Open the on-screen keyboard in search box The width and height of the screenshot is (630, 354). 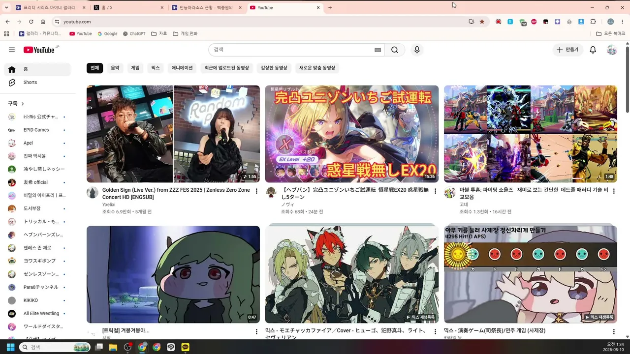coord(378,50)
